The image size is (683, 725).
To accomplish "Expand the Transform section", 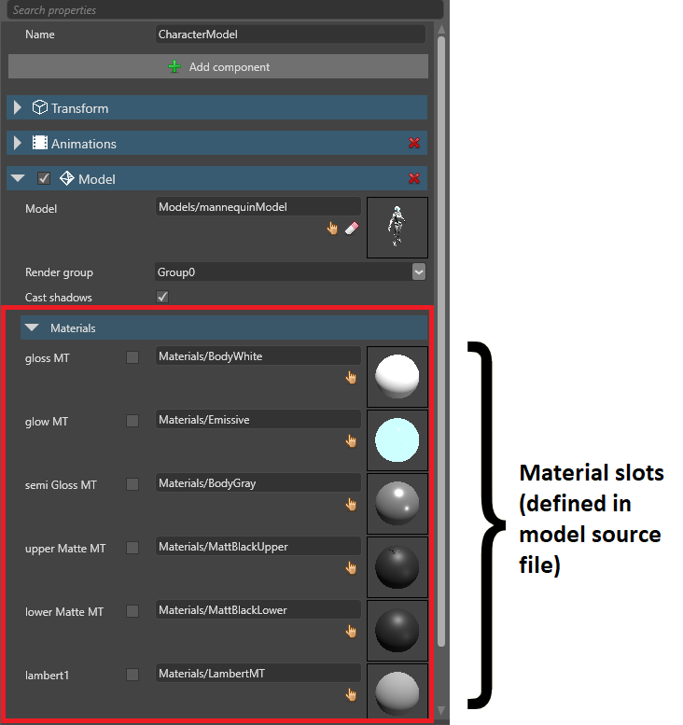I will pos(18,107).
